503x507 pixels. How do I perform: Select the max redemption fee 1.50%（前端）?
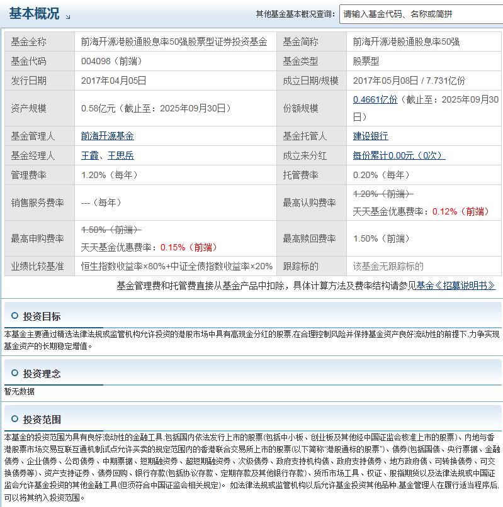pos(381,238)
